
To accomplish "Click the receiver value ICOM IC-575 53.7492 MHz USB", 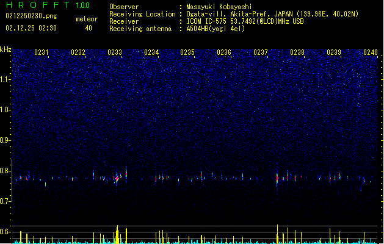I will point(245,21).
